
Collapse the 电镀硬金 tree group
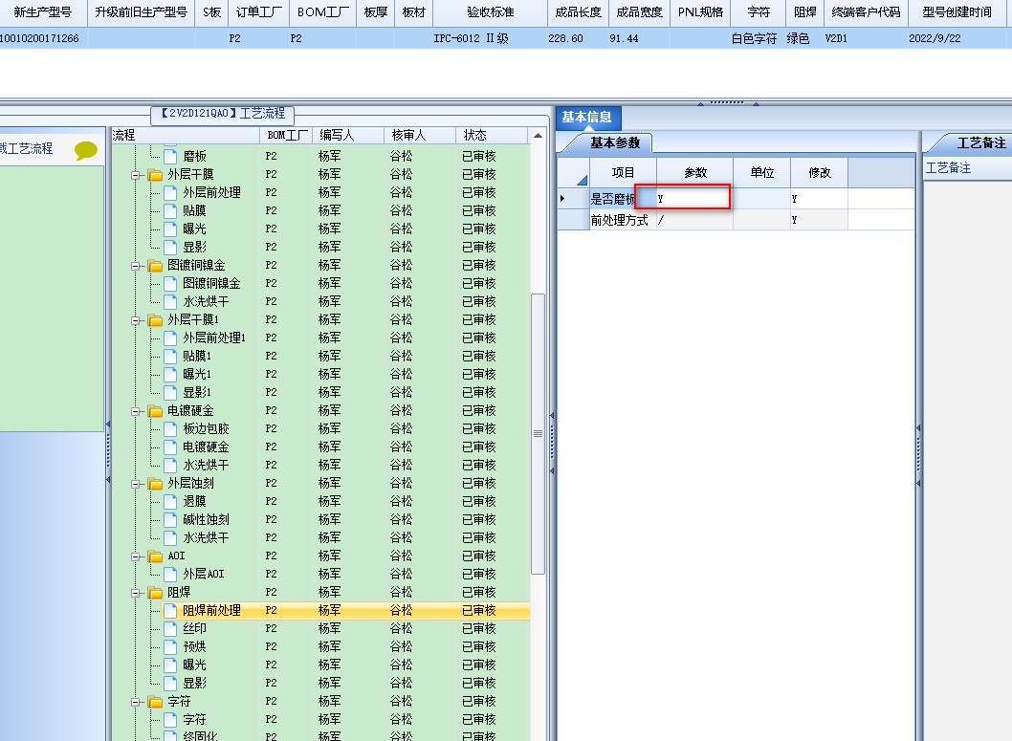136,411
